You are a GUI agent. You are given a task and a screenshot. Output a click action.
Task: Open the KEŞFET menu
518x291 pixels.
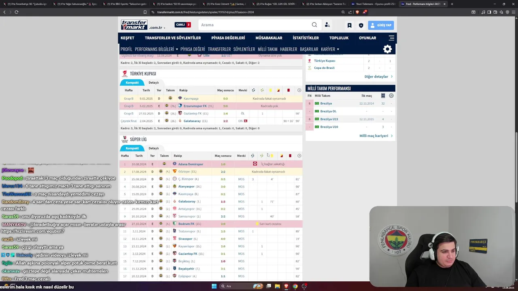coord(127,38)
